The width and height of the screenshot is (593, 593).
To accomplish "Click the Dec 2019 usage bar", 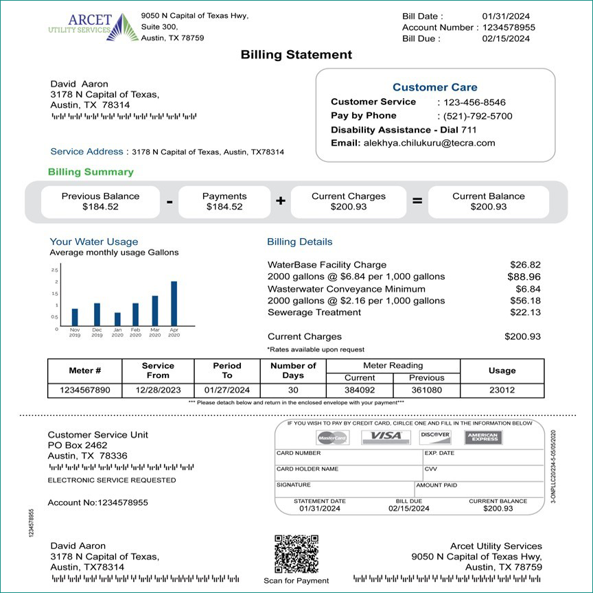I will pyautogui.click(x=97, y=314).
